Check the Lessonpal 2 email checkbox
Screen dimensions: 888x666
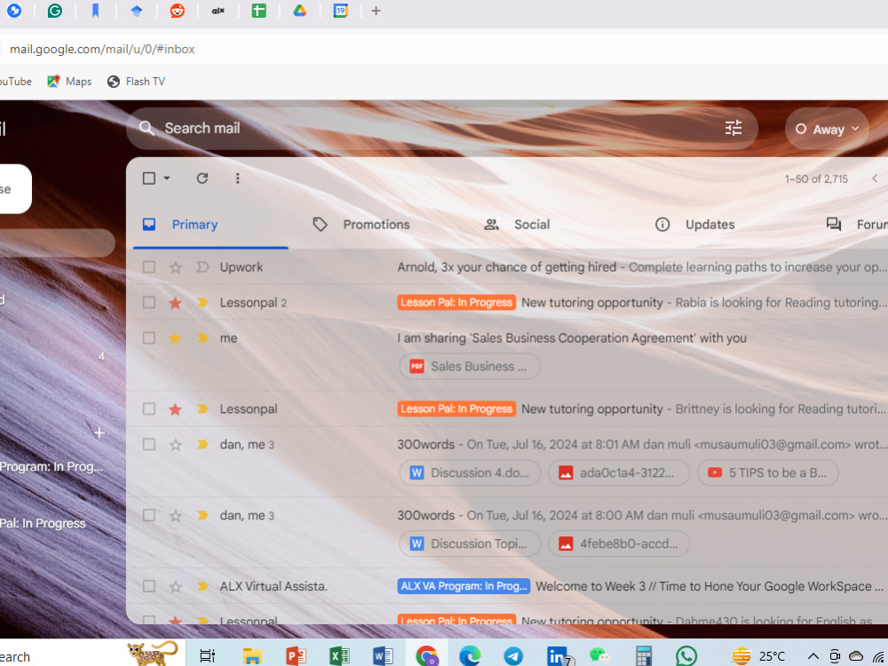pos(149,303)
